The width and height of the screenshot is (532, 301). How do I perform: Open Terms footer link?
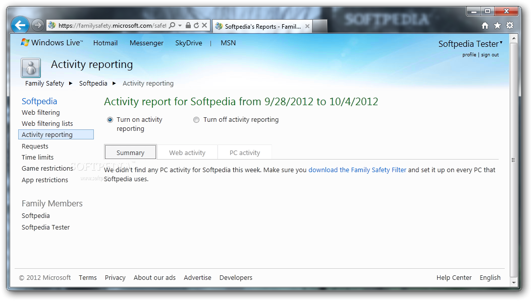pyautogui.click(x=88, y=278)
